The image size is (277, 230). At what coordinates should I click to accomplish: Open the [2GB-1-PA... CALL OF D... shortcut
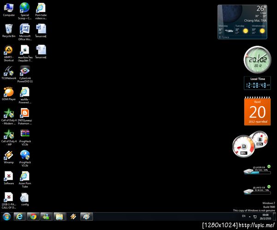[x=9, y=200]
